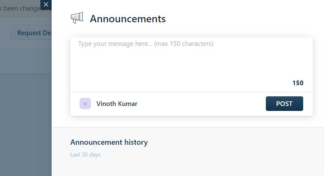Click the author row between name and POST
324x176 pixels.
[201, 104]
